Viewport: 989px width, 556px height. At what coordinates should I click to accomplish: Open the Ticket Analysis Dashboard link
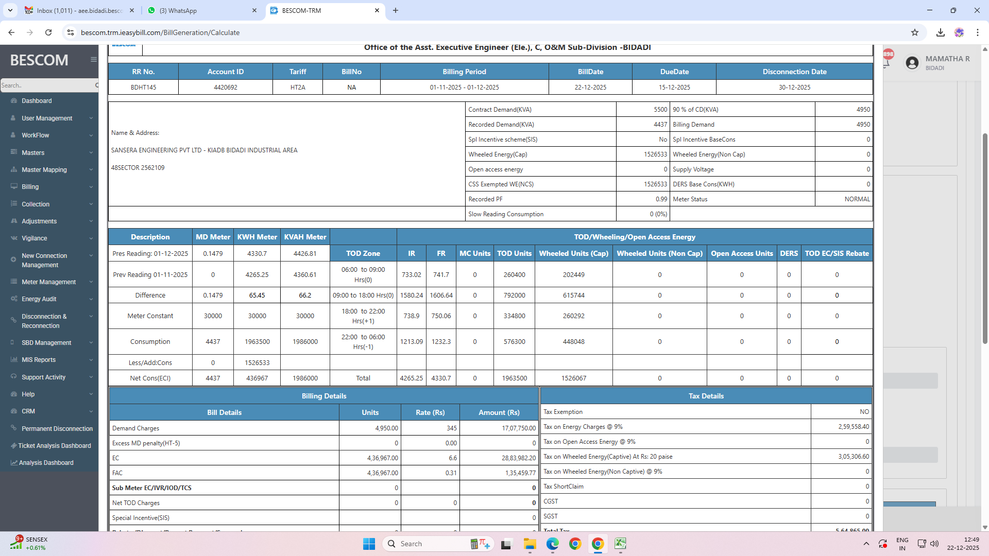tap(54, 446)
